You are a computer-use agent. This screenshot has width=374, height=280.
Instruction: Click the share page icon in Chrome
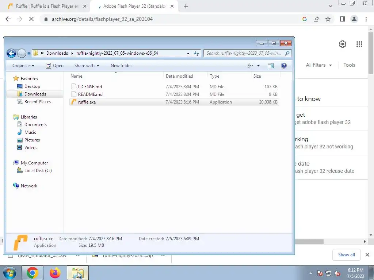(316, 19)
